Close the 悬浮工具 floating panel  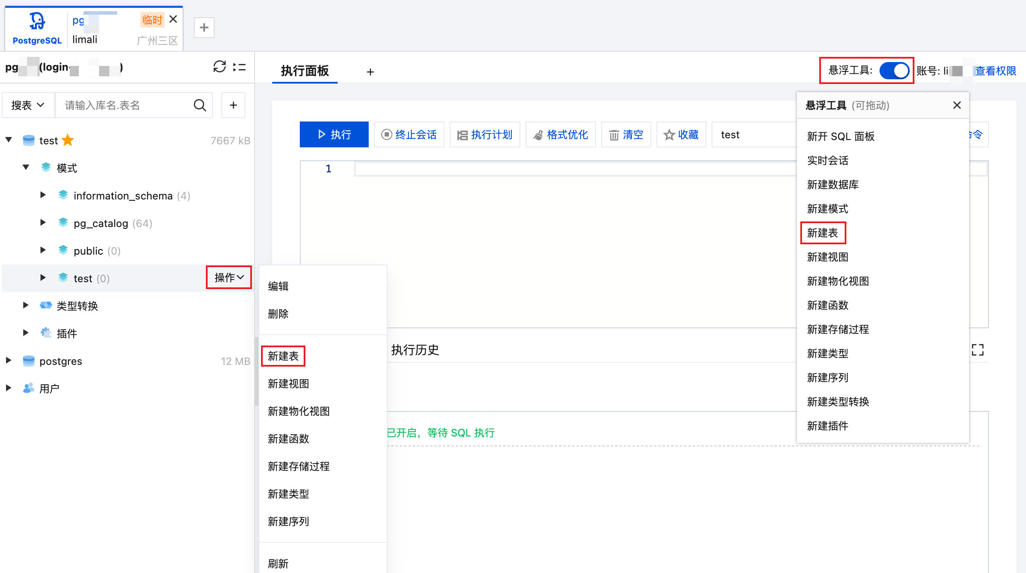(x=957, y=105)
